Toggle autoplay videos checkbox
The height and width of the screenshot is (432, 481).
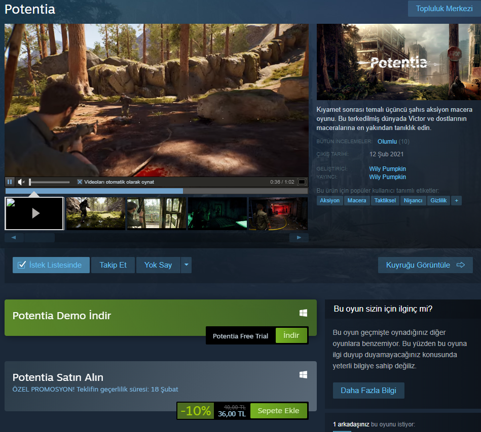pos(80,182)
